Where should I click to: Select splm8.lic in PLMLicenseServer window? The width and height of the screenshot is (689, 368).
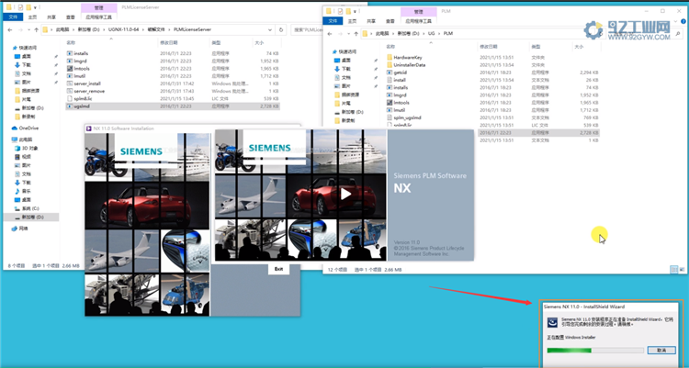[83, 98]
